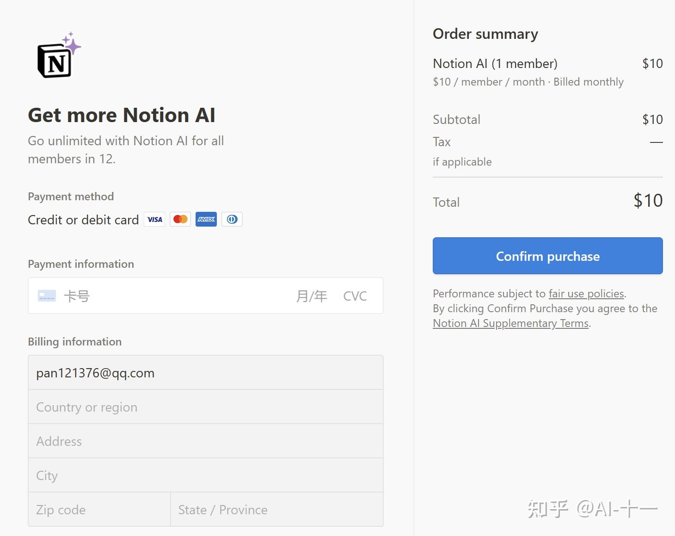This screenshot has width=675, height=536.
Task: Click the billing email field
Action: 206,373
